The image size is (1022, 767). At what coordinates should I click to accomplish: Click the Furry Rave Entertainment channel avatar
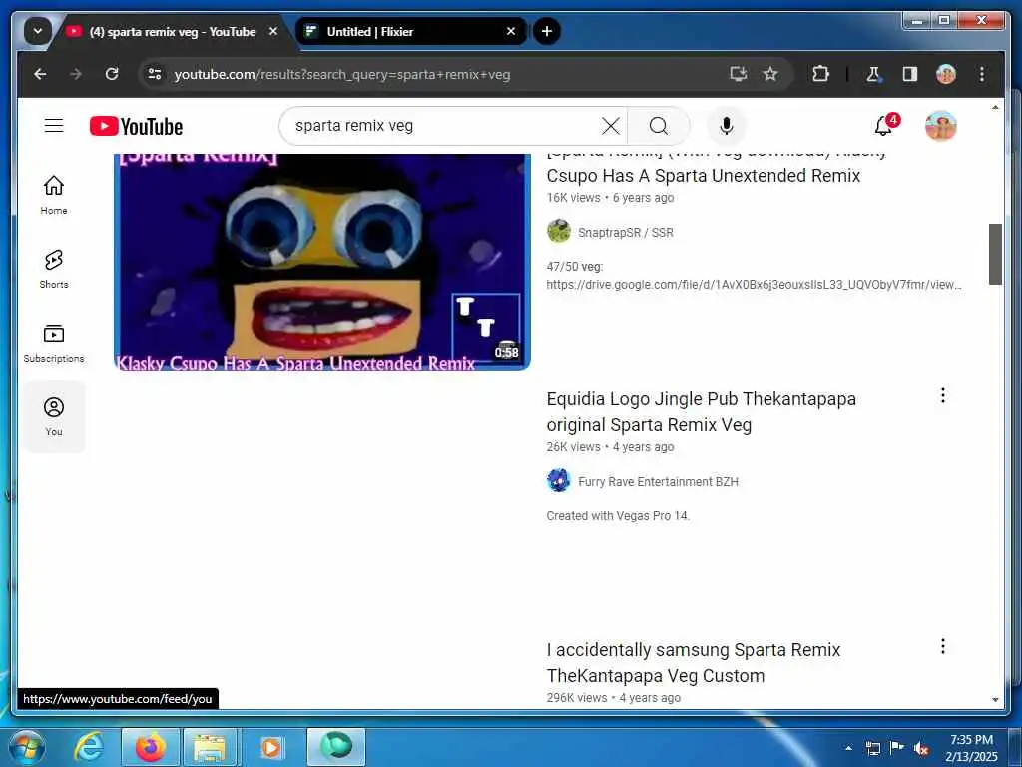point(559,481)
